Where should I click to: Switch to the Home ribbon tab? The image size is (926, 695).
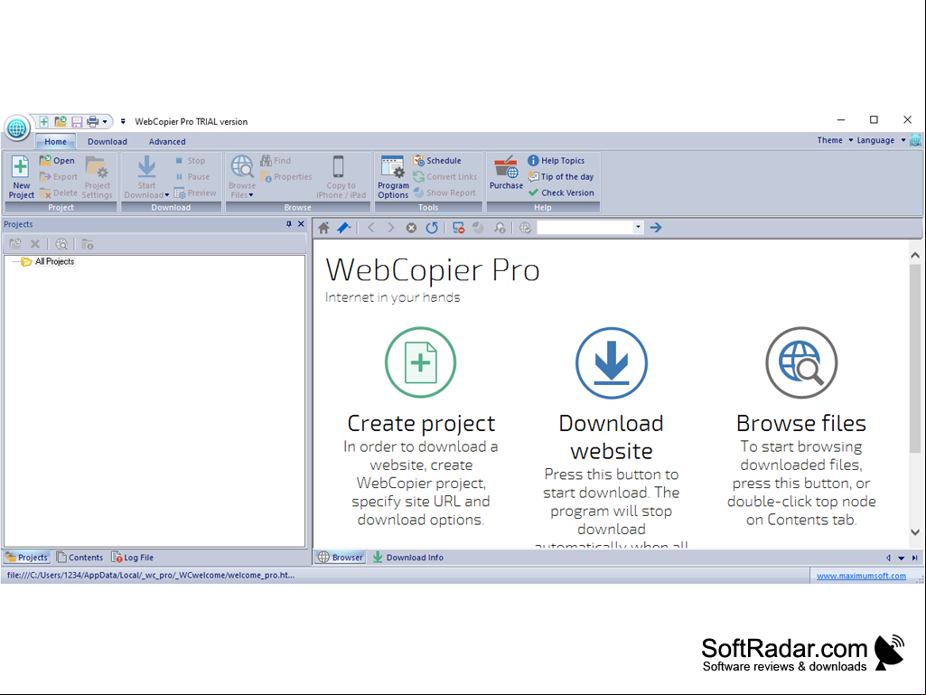point(55,141)
